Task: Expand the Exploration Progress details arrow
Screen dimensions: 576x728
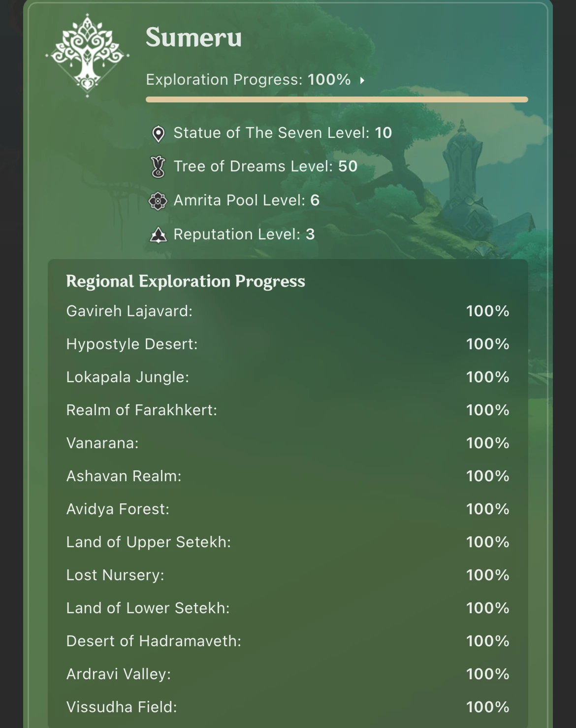Action: pos(362,80)
